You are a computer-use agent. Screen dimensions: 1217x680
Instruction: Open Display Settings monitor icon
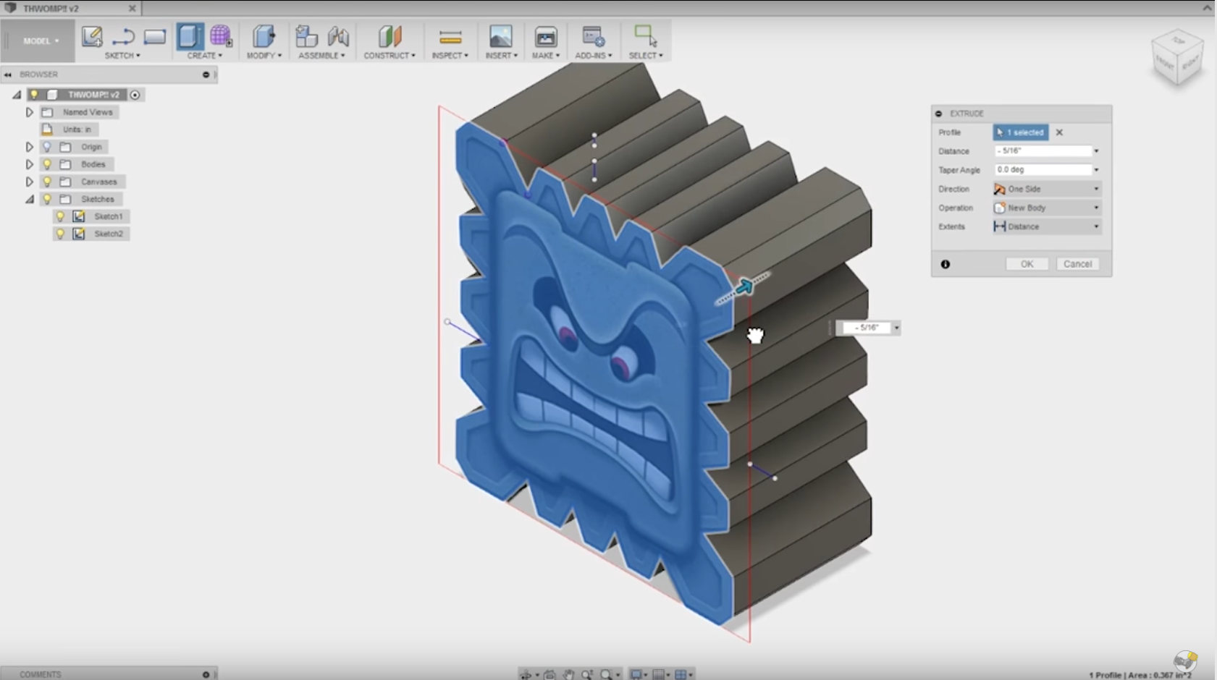(636, 674)
